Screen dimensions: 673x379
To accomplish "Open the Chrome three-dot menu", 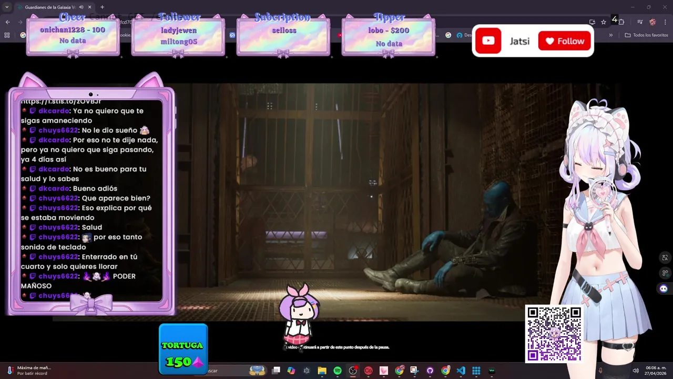I will [666, 22].
